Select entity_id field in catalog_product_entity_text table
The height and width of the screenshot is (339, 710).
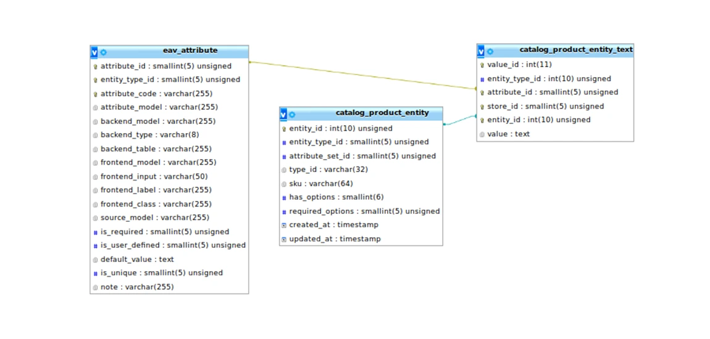(x=539, y=120)
